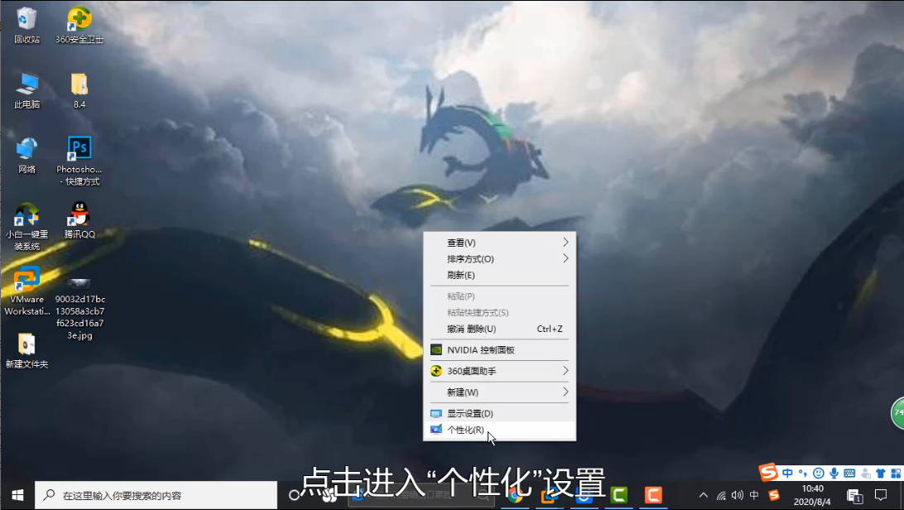The width and height of the screenshot is (904, 510).
Task: Click the Sogou input tray icon
Action: pyautogui.click(x=774, y=496)
